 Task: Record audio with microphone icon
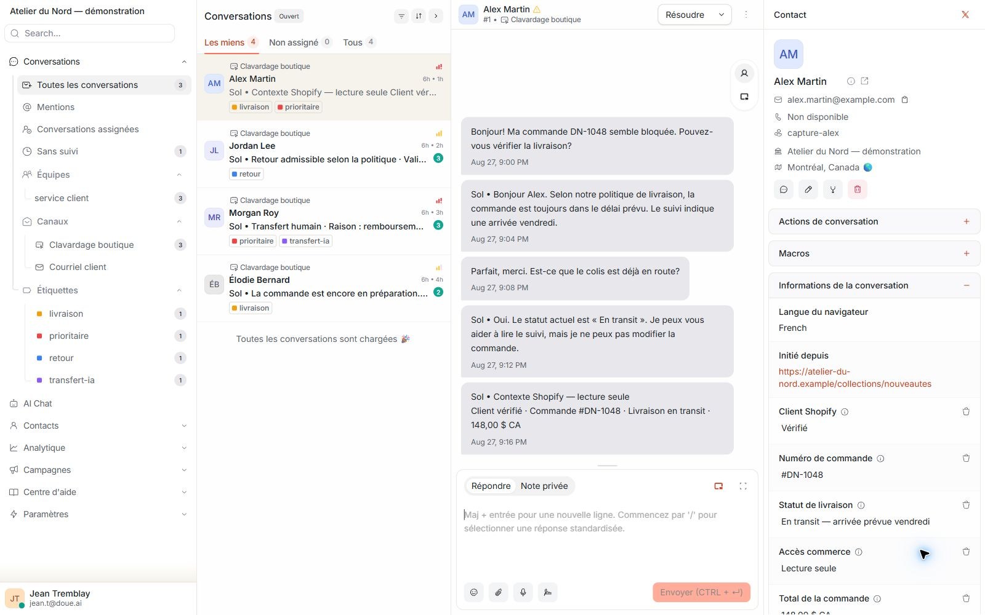(523, 592)
